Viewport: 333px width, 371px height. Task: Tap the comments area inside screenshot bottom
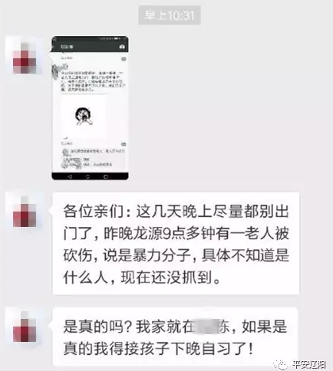(x=94, y=159)
